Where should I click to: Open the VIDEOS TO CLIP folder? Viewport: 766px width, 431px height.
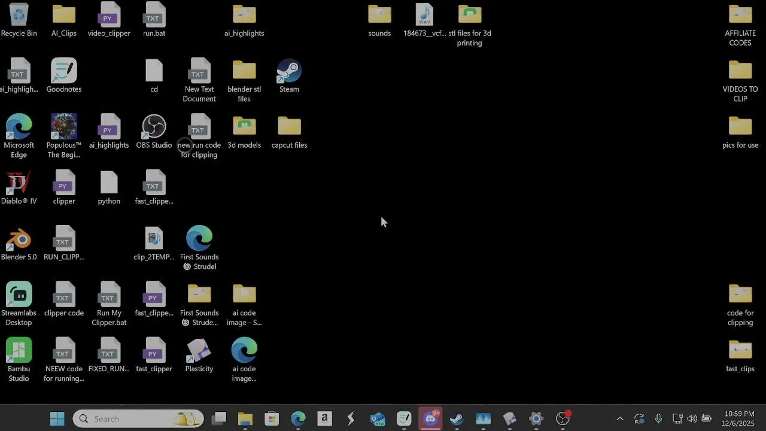coord(740,80)
